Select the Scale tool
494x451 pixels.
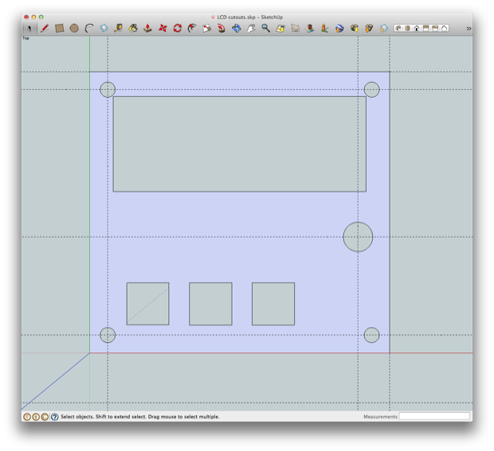pos(206,29)
